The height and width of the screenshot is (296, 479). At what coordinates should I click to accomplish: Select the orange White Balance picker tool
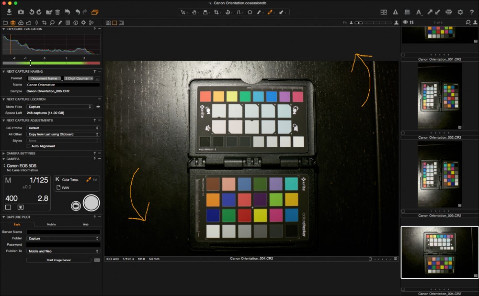tap(270, 12)
